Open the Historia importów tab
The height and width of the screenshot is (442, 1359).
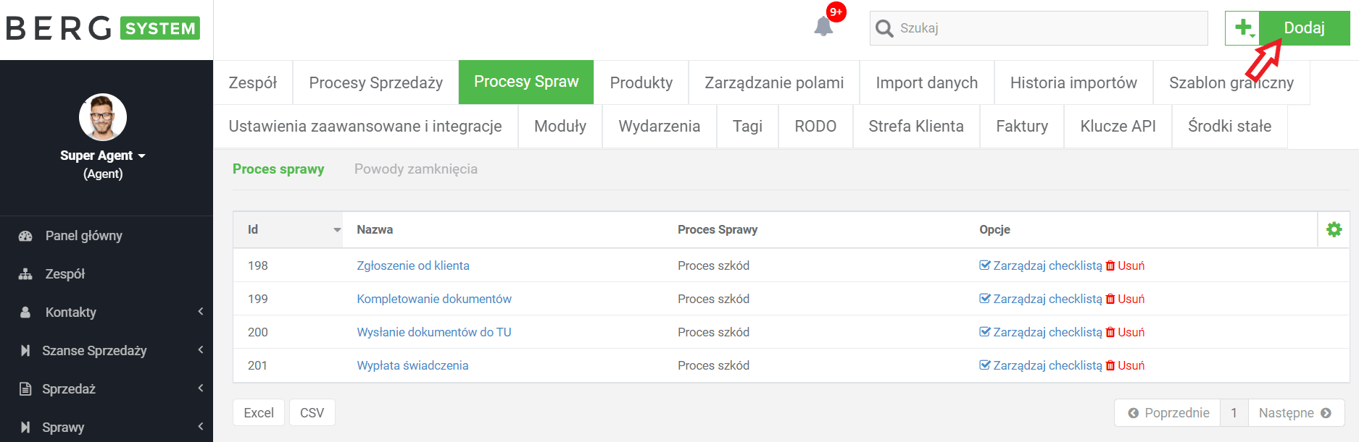pos(1073,82)
